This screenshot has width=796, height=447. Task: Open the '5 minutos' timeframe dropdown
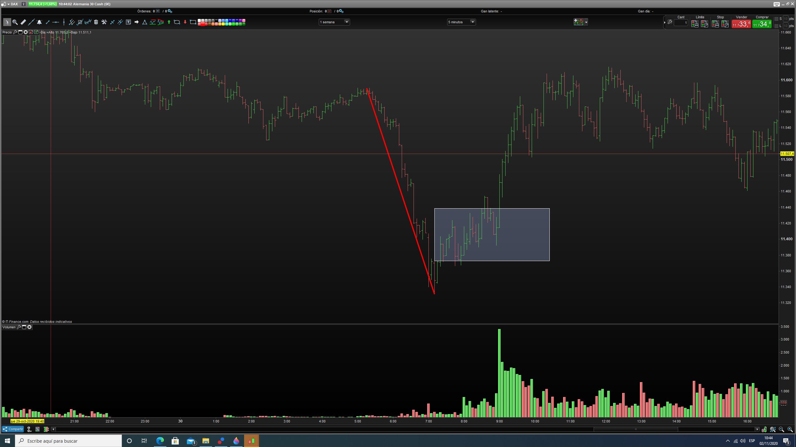pos(472,22)
